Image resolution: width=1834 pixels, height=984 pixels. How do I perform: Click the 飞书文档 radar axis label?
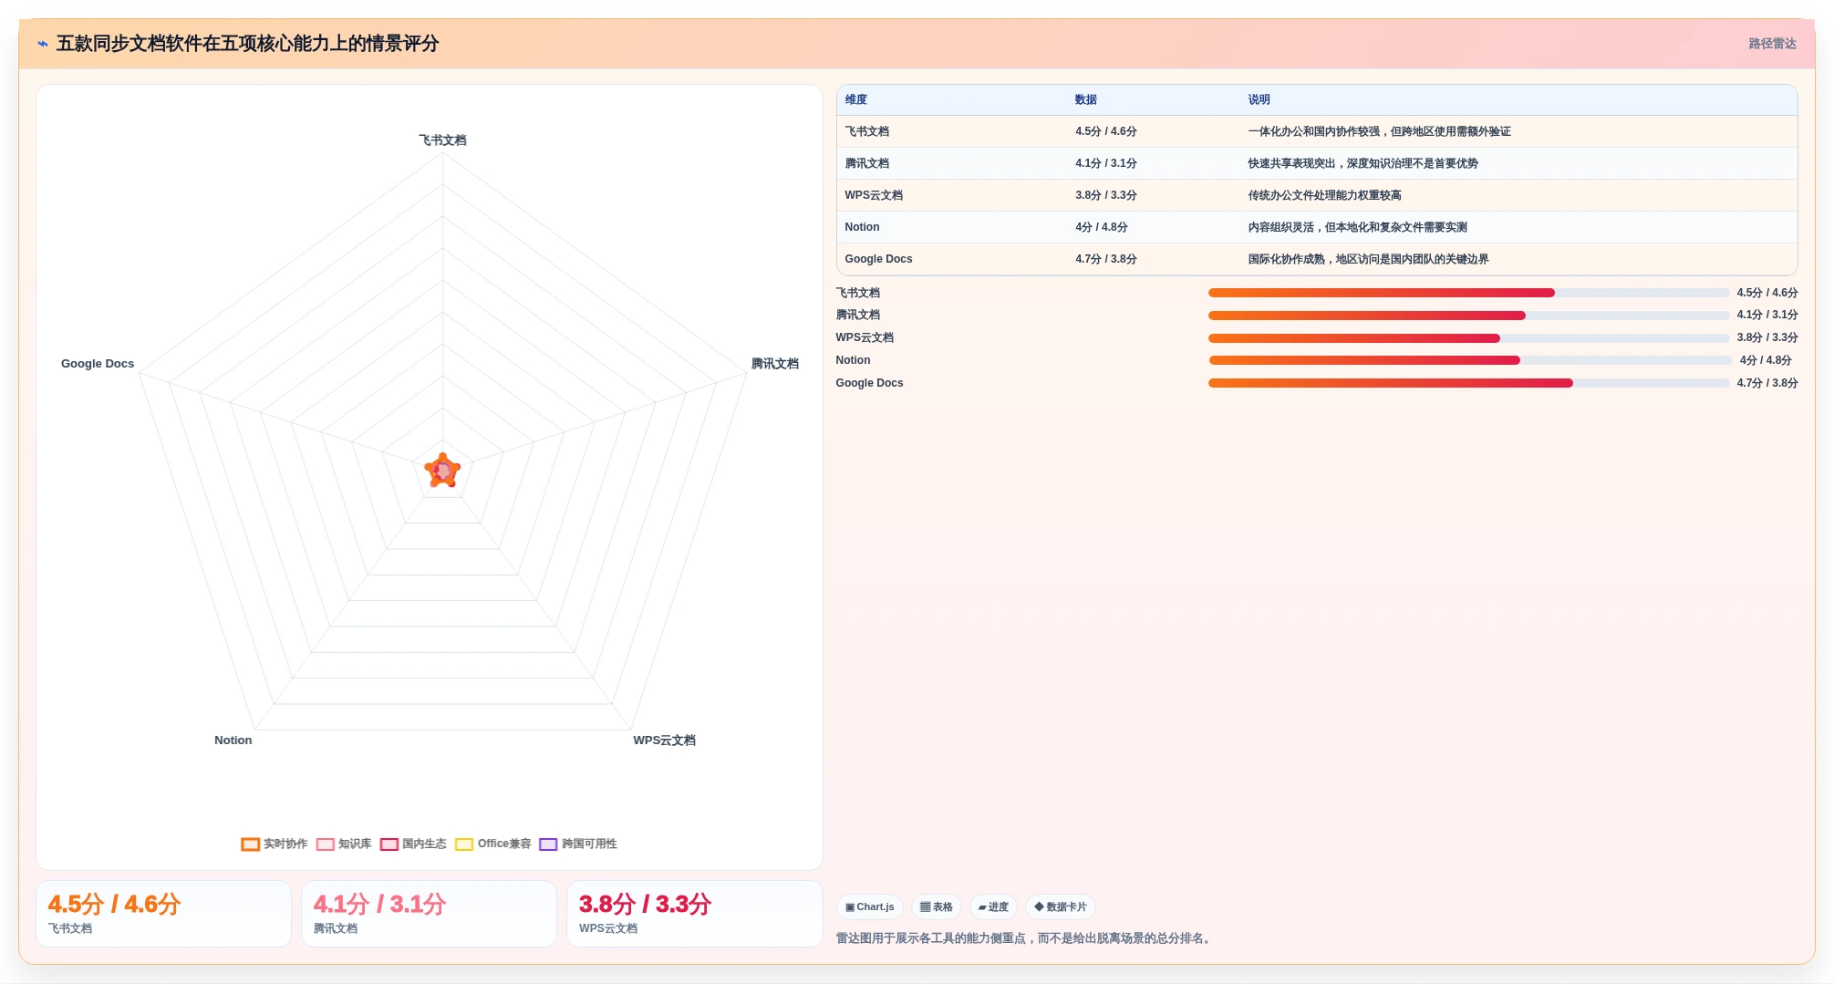click(x=442, y=140)
